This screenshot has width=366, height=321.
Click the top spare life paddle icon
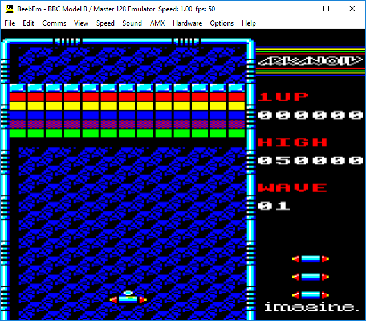[x=311, y=258]
